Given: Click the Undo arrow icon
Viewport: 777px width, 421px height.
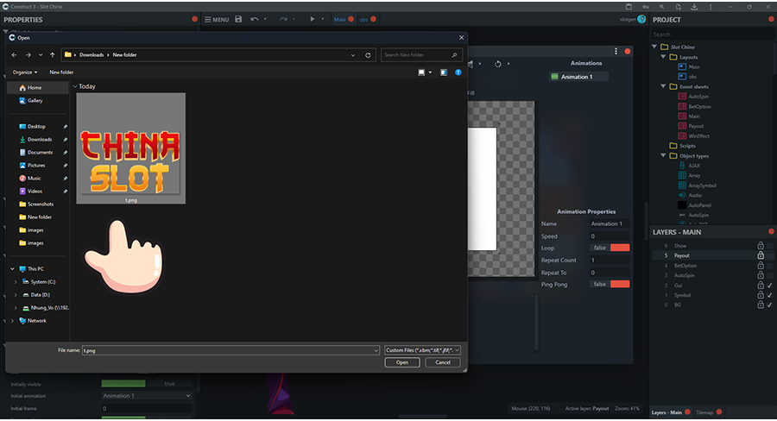Looking at the screenshot, I should 255,19.
